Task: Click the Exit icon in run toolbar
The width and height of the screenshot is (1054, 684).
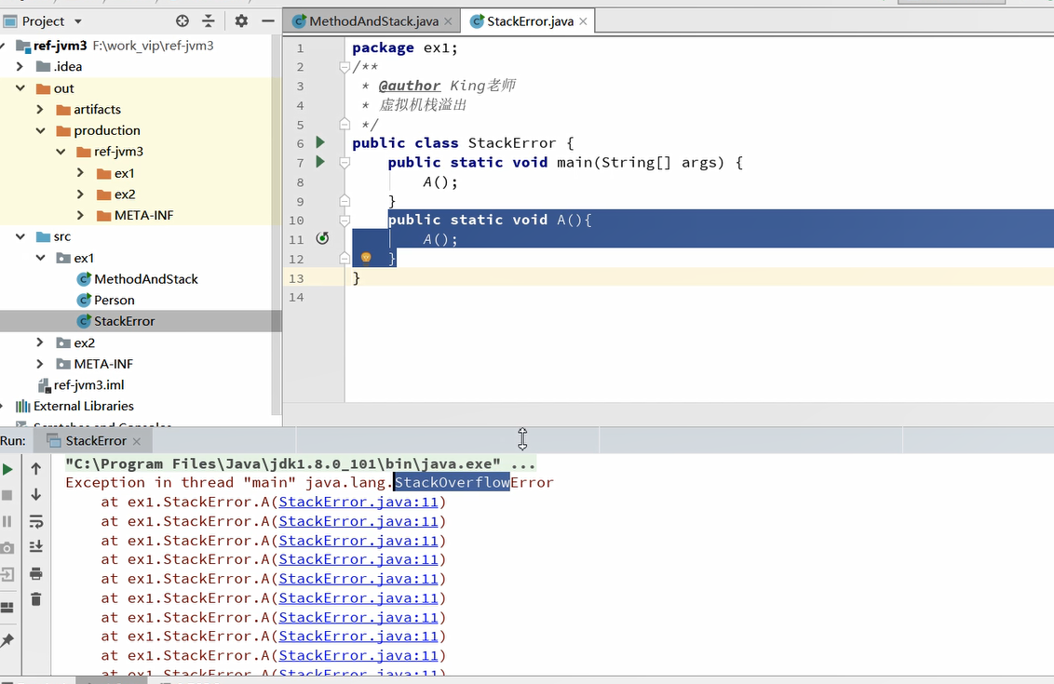Action: coord(7,574)
